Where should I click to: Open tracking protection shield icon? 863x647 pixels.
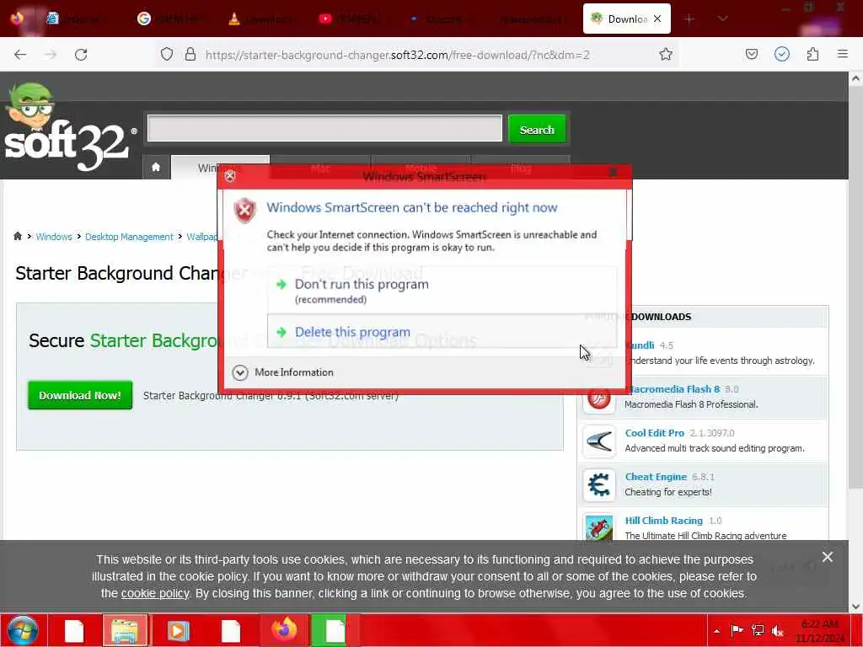[x=167, y=54]
